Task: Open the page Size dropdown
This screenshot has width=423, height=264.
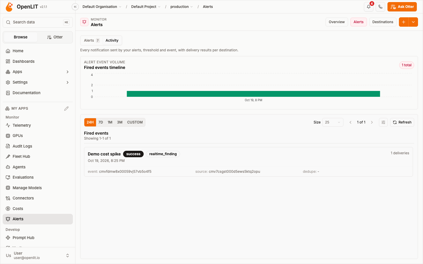Action: pyautogui.click(x=333, y=122)
